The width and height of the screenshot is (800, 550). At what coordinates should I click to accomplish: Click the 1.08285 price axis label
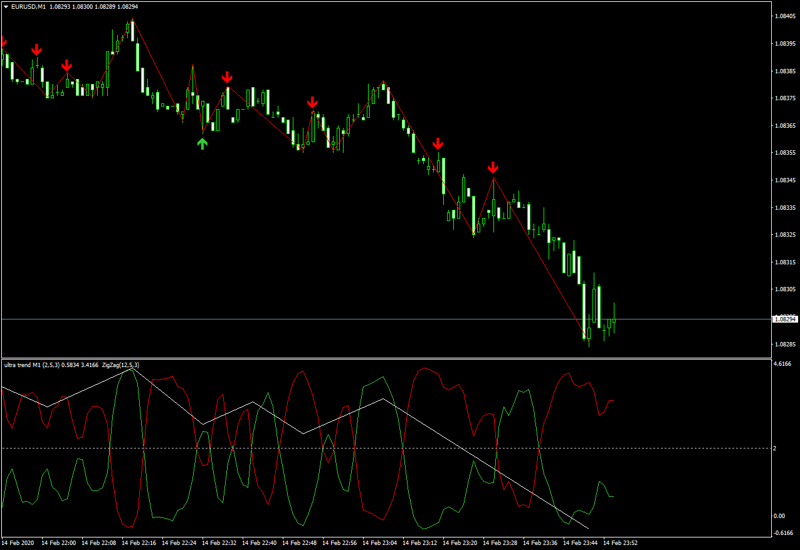pyautogui.click(x=785, y=345)
